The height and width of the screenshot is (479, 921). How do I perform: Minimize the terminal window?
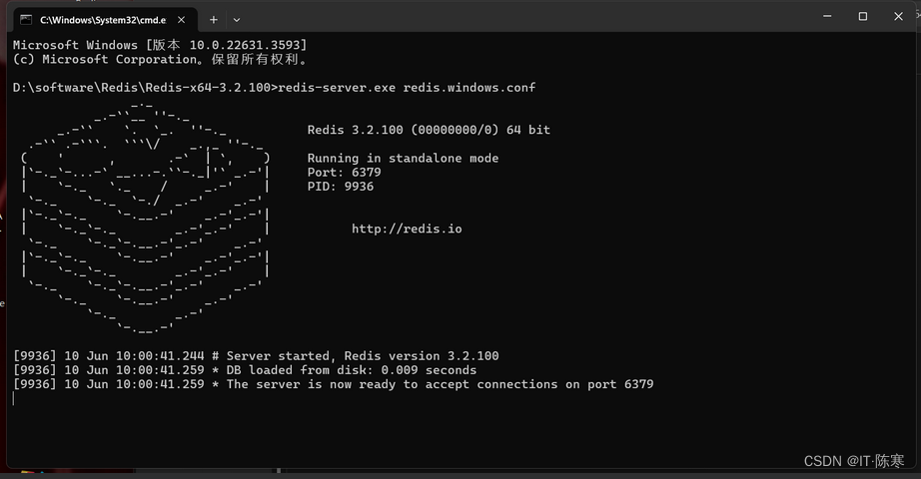point(827,16)
